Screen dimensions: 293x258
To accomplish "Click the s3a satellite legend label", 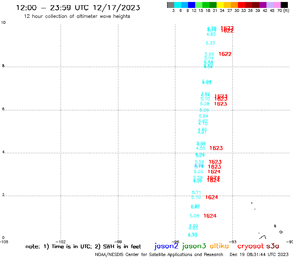I will tap(272, 246).
